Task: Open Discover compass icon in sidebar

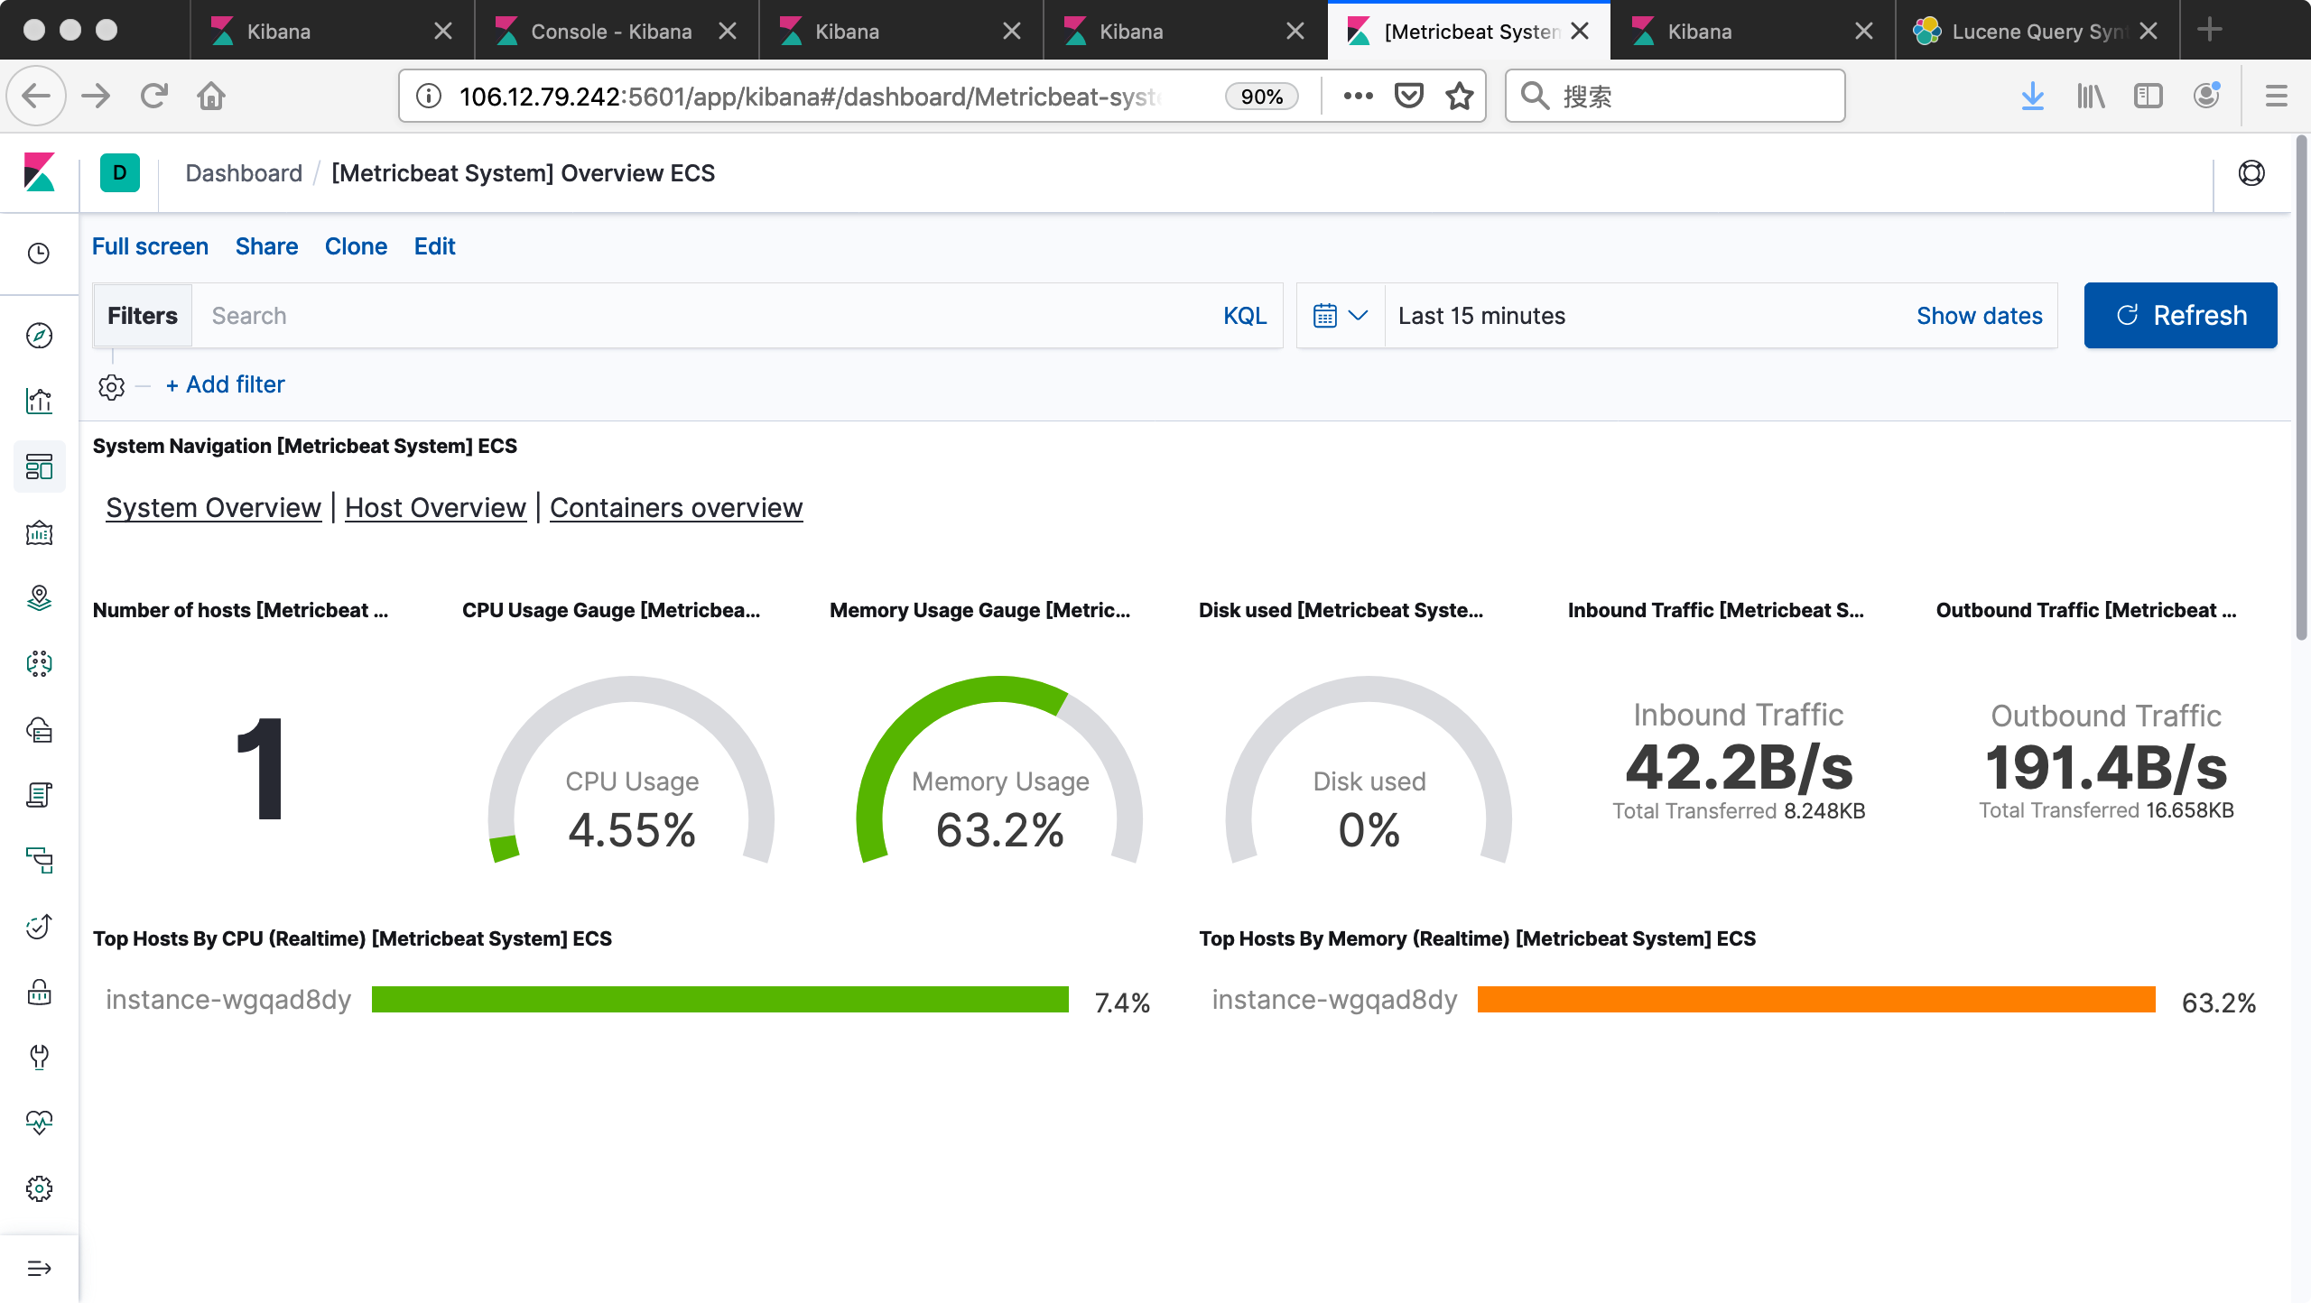Action: pyautogui.click(x=39, y=336)
